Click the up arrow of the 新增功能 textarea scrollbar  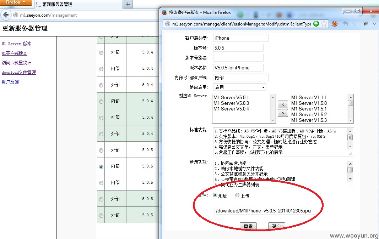pyautogui.click(x=350, y=164)
